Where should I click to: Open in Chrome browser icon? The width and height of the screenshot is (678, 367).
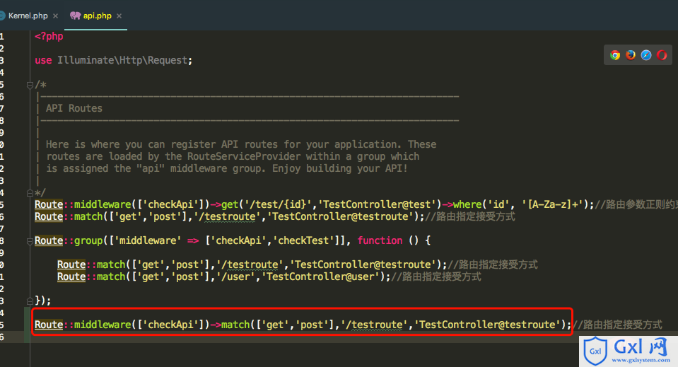pos(615,55)
